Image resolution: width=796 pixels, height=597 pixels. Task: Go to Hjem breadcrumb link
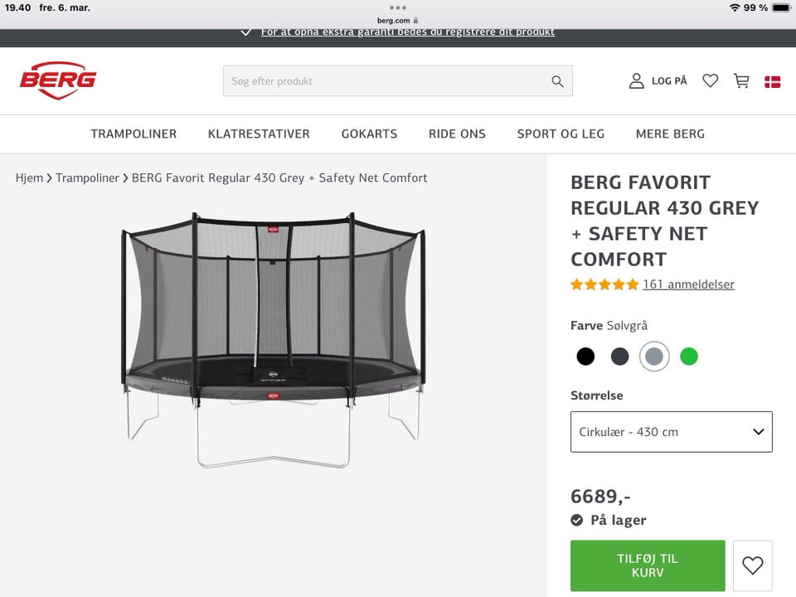(x=29, y=177)
